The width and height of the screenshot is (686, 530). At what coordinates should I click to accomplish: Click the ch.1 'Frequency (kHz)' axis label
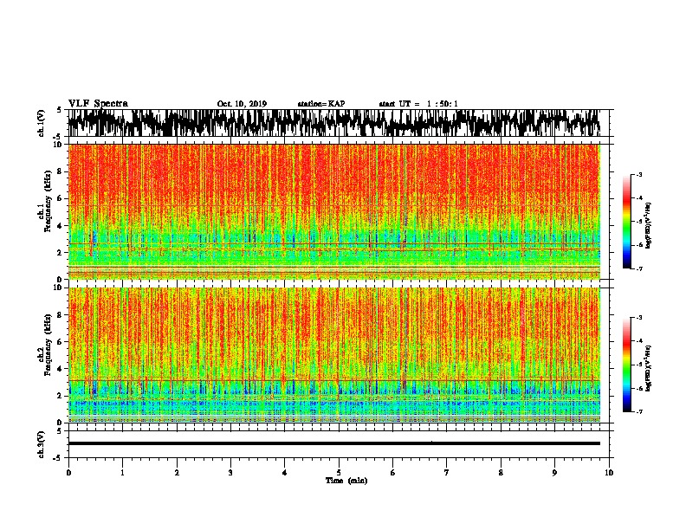click(x=49, y=202)
